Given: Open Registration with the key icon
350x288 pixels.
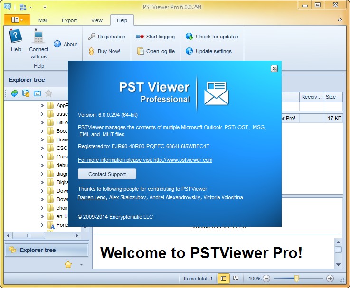Looking at the screenshot, I should point(107,37).
